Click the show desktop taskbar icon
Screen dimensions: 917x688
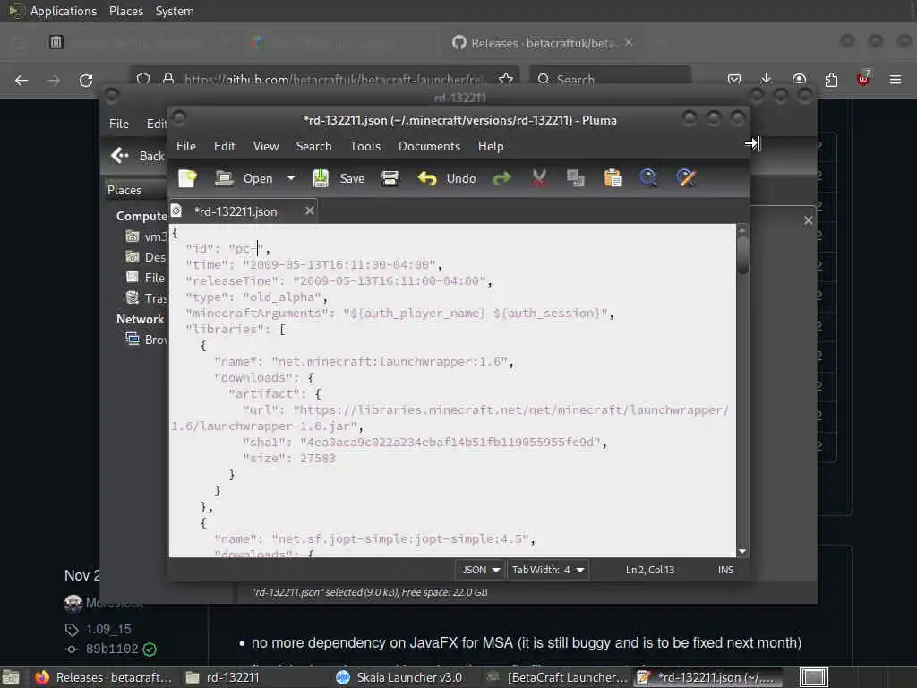click(x=11, y=678)
